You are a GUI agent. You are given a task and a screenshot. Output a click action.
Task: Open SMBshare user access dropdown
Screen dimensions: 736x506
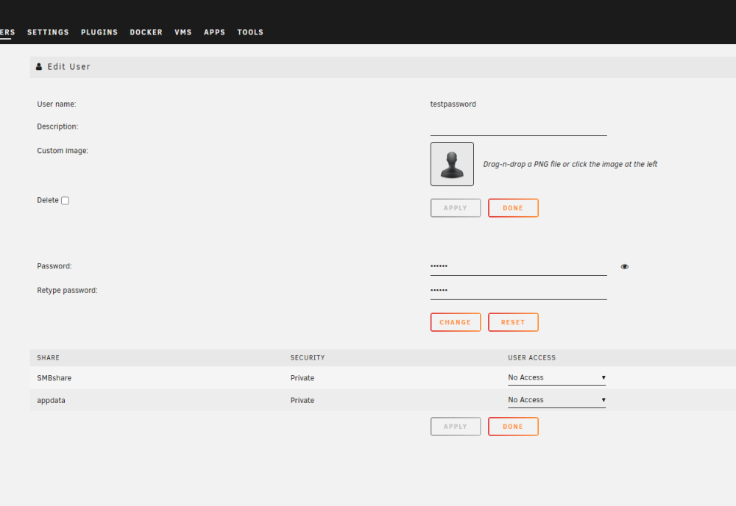pyautogui.click(x=556, y=377)
